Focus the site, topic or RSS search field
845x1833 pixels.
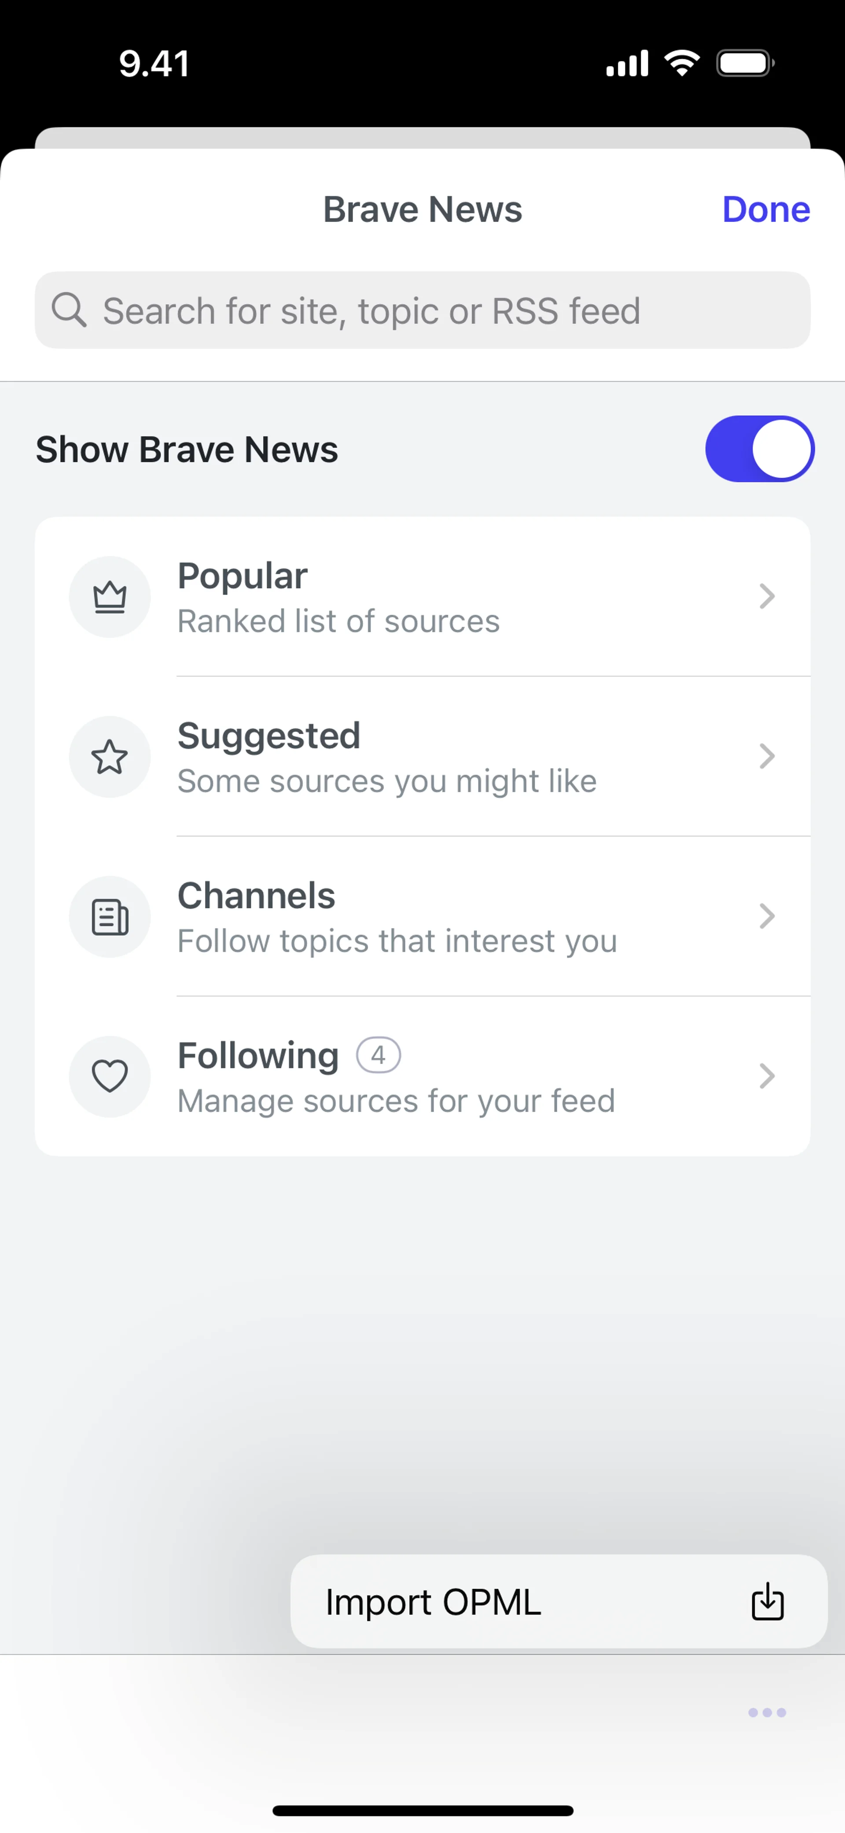[422, 310]
